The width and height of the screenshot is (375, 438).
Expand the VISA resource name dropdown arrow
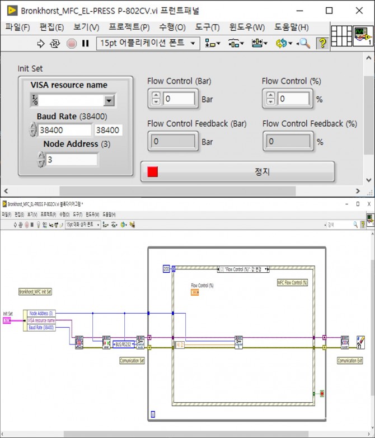click(109, 100)
